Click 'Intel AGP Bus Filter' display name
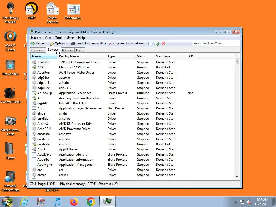The image size is (276, 207). (x=73, y=103)
